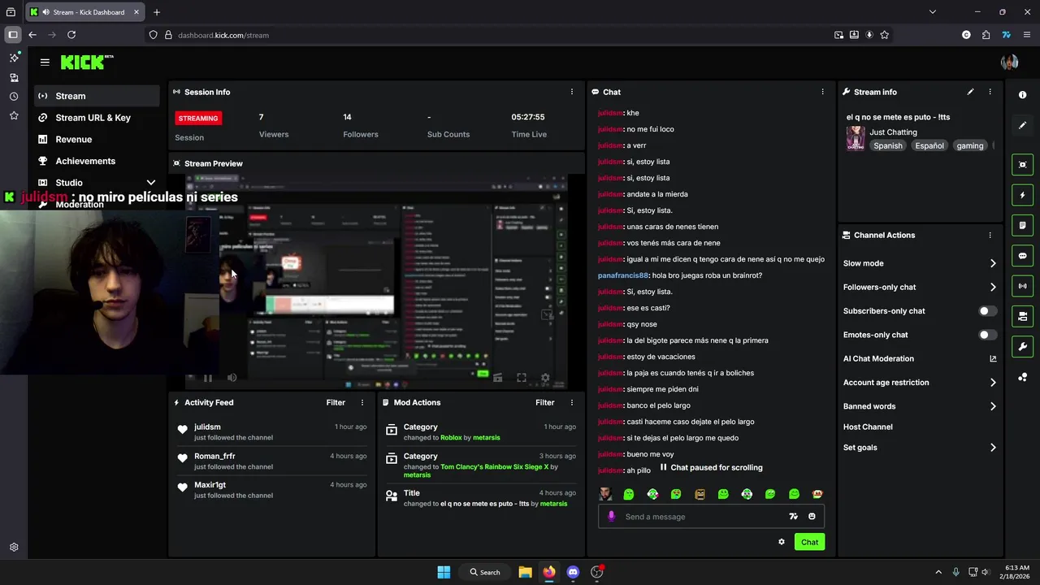This screenshot has height=585, width=1040.
Task: Click the green Chat send button
Action: [809, 542]
